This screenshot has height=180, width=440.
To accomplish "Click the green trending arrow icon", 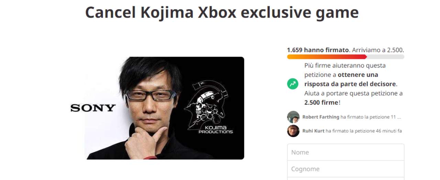I will coord(293,84).
